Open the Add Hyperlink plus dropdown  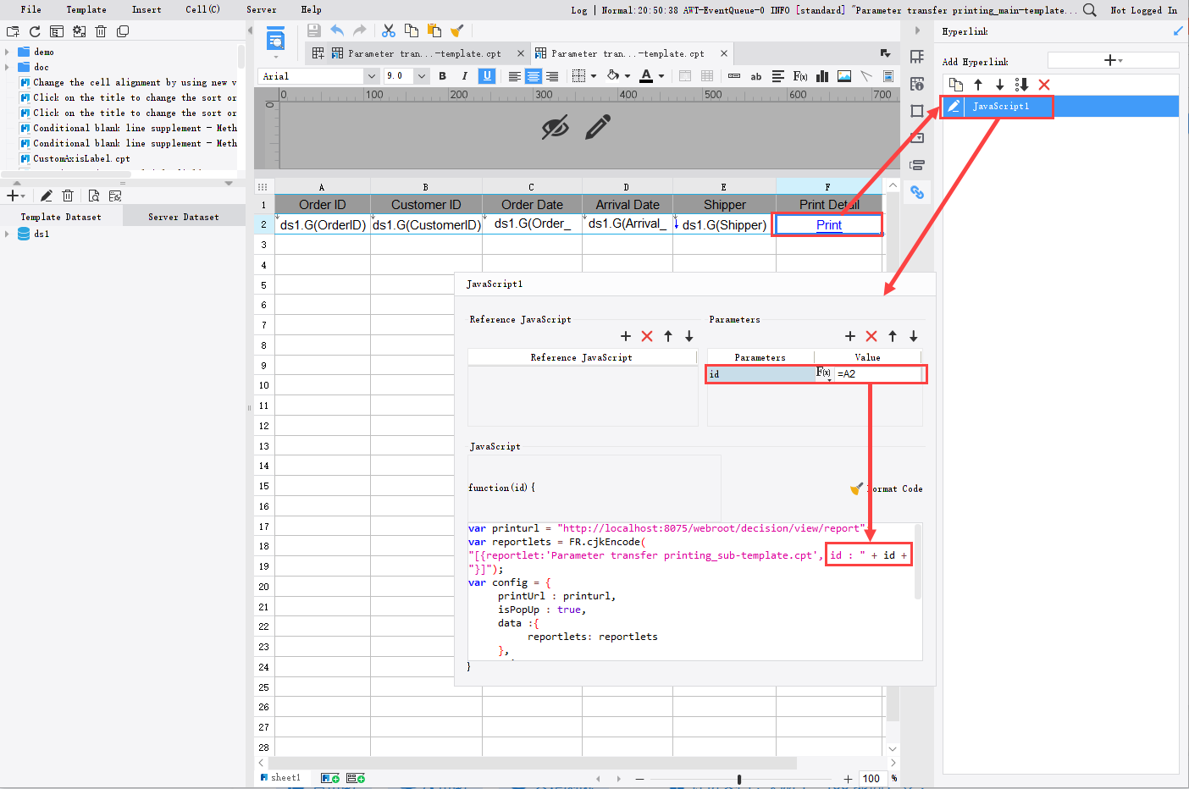click(x=1111, y=59)
